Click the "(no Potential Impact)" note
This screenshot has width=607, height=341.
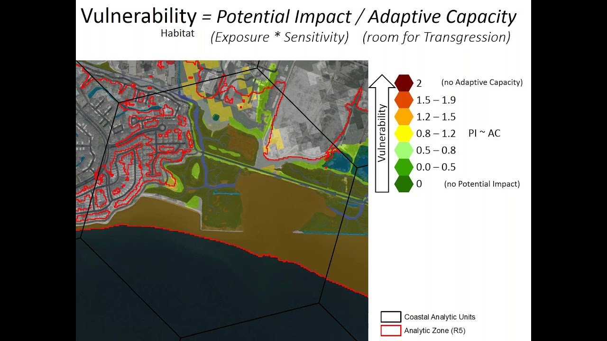482,184
